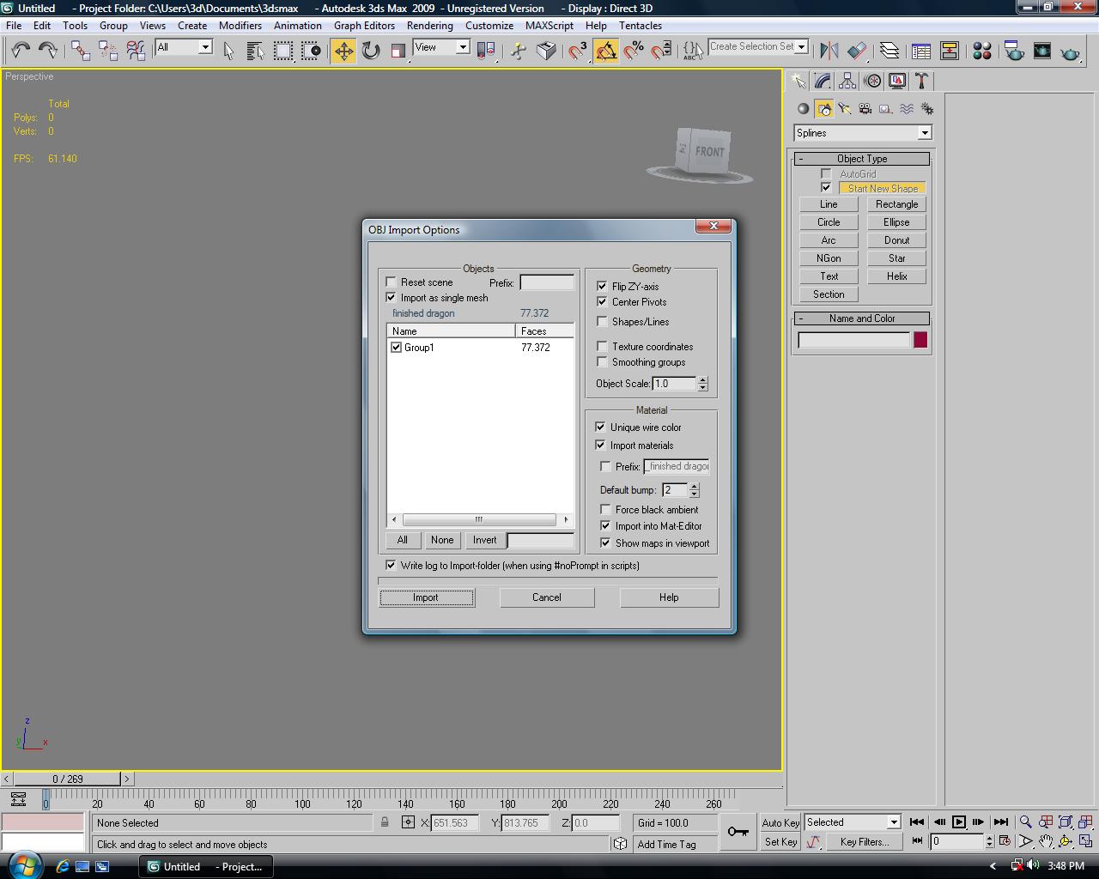Open the Hierarchy panel icon
The height and width of the screenshot is (879, 1099).
tap(847, 82)
